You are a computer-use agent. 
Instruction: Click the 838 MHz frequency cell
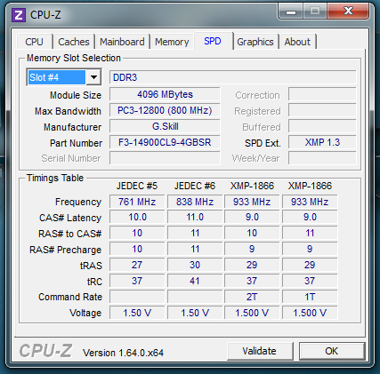click(x=195, y=202)
